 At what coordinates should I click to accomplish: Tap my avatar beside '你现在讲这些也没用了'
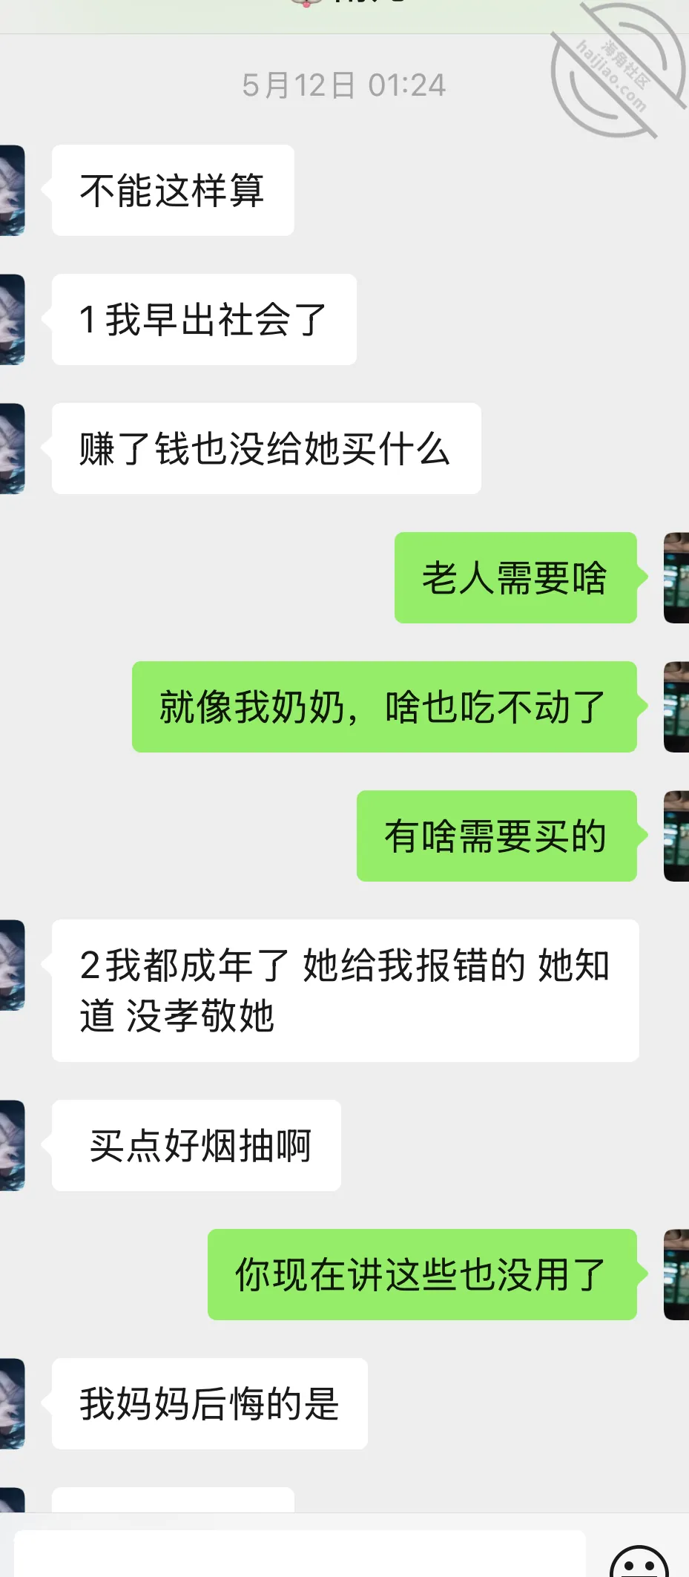click(676, 1274)
